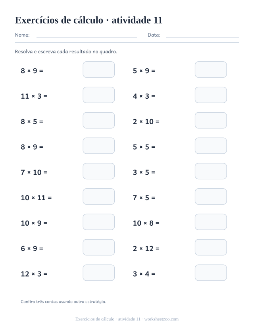This screenshot has height=330, width=254.
Task: Select the answer box for 11 × 3
Action: [99, 95]
